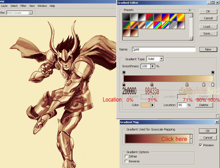This screenshot has height=168, width=220.
Task: Click the presets scrollbar up arrow
Action: pos(191,15)
